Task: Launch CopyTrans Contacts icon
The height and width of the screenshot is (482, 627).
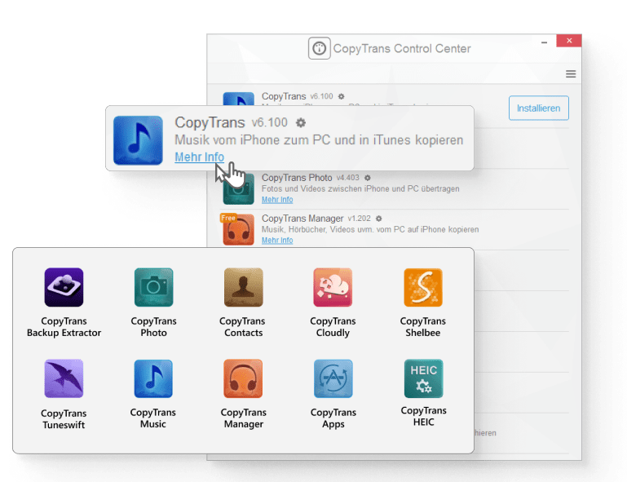Action: click(x=244, y=287)
